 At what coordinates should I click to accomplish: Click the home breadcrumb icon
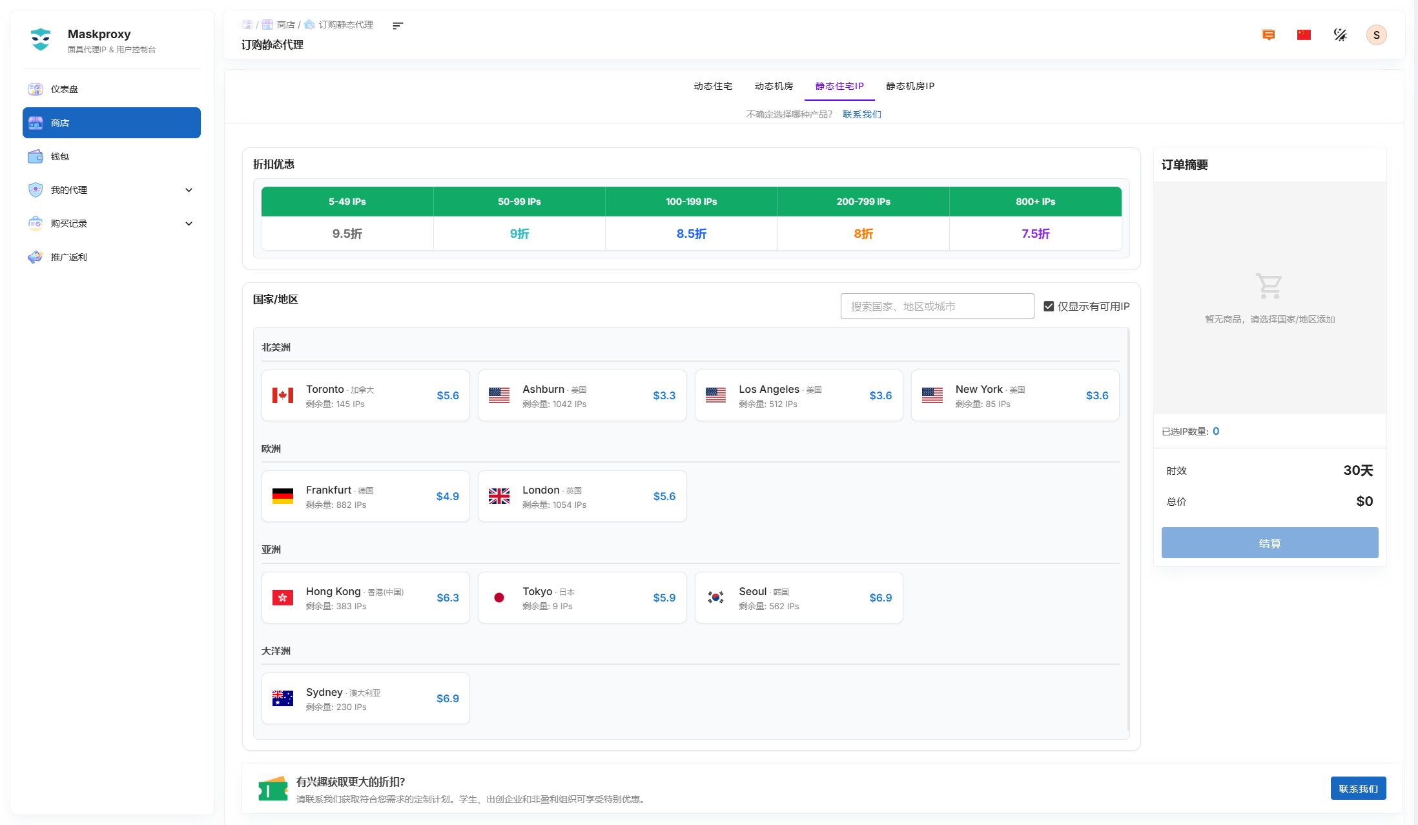tap(247, 25)
